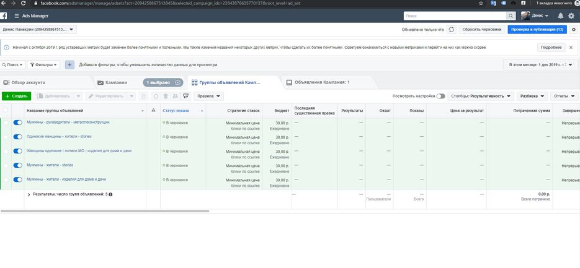
Task: Enable the 'Посмотреть настройки' toggle
Action: click(x=440, y=96)
